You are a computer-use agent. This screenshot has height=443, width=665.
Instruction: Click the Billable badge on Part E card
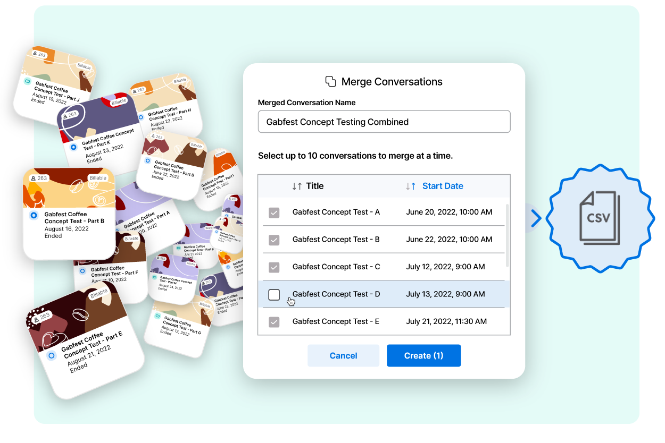coord(99,294)
